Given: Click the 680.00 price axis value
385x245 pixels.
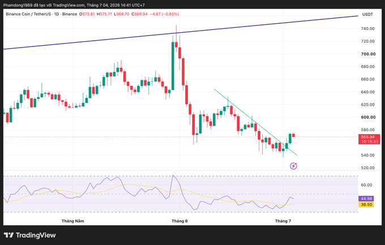Looking at the screenshot, I should (x=367, y=67).
